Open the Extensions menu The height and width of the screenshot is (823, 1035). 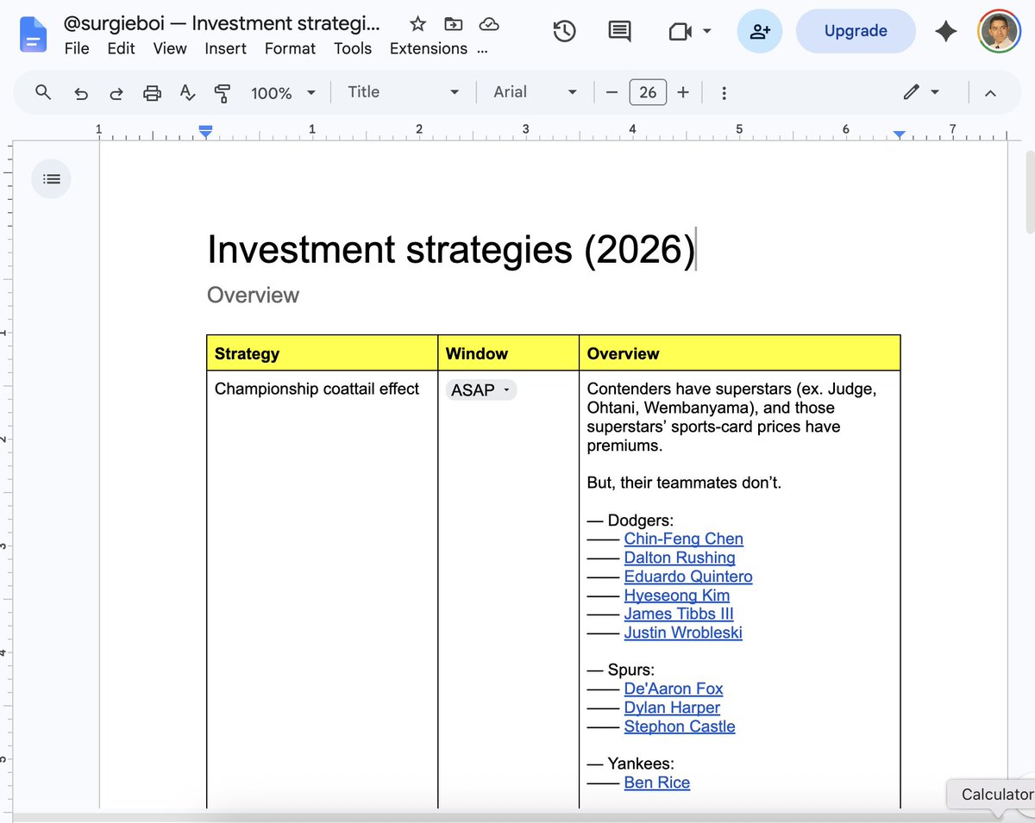pos(429,48)
